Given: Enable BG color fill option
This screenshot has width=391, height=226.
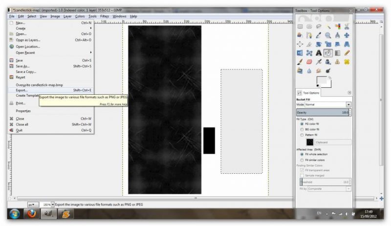Looking at the screenshot, I should 301,129.
